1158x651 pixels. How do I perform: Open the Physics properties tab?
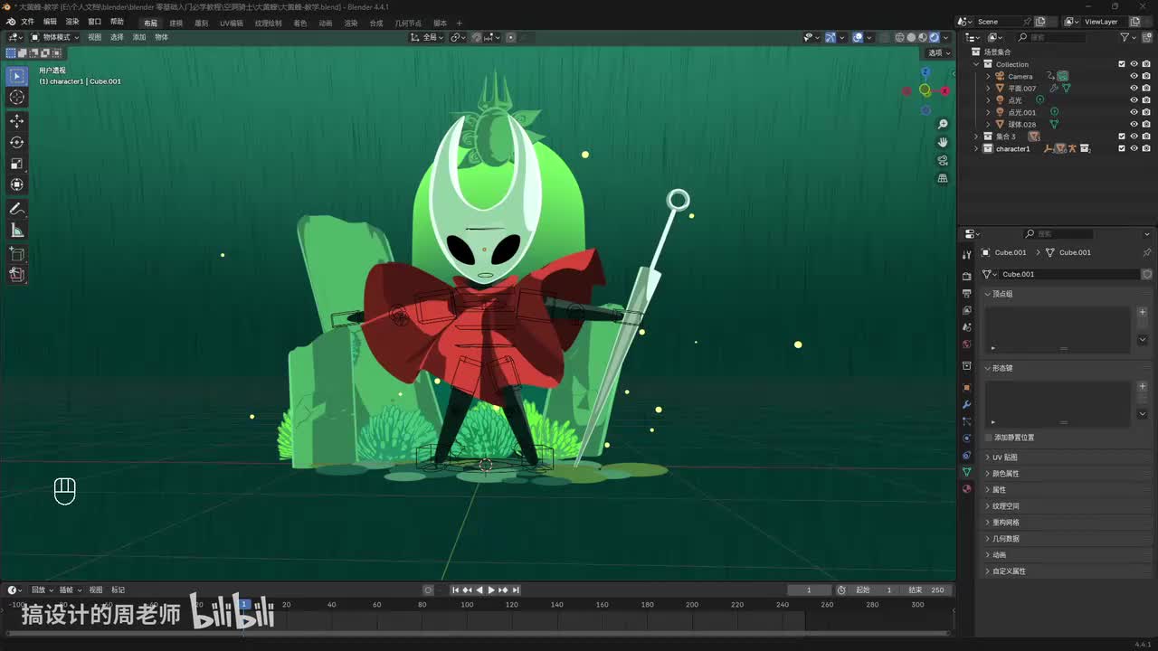point(966,439)
